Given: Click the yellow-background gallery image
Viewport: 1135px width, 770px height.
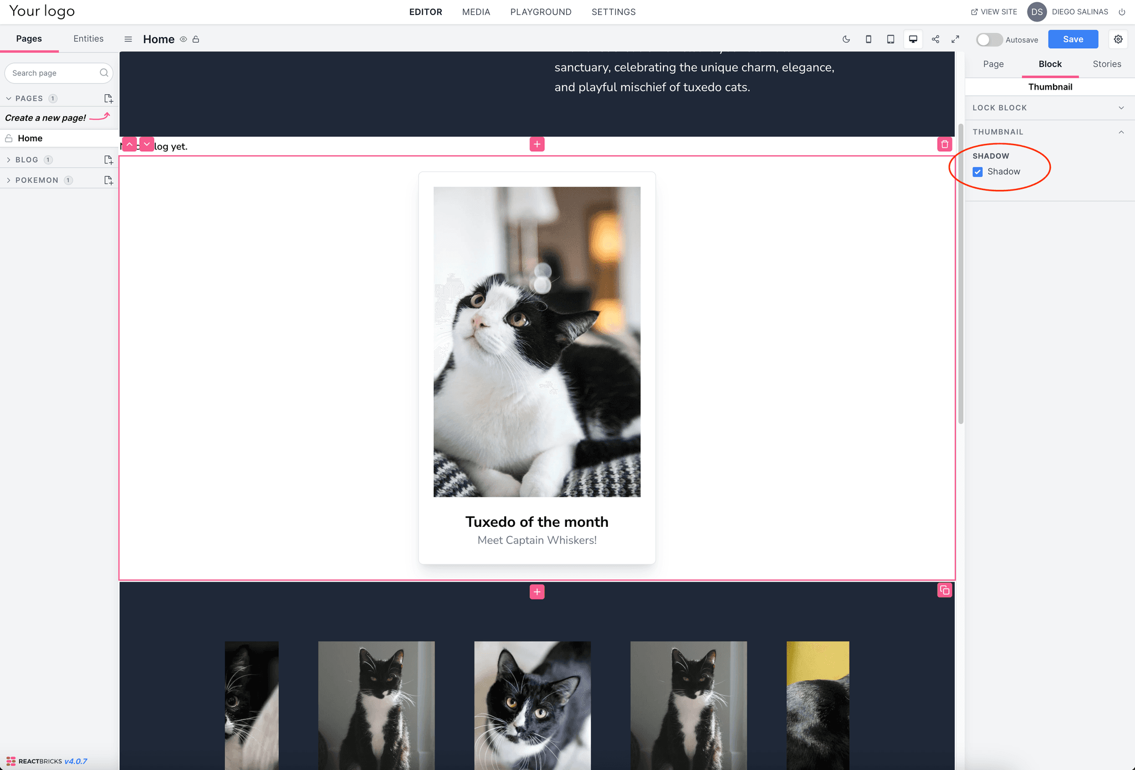Looking at the screenshot, I should click(x=818, y=706).
